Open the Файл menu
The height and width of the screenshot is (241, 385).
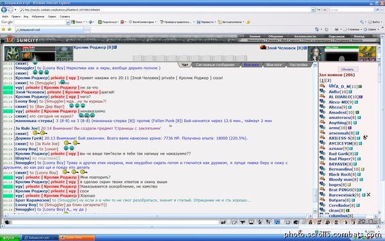[x=5, y=17]
